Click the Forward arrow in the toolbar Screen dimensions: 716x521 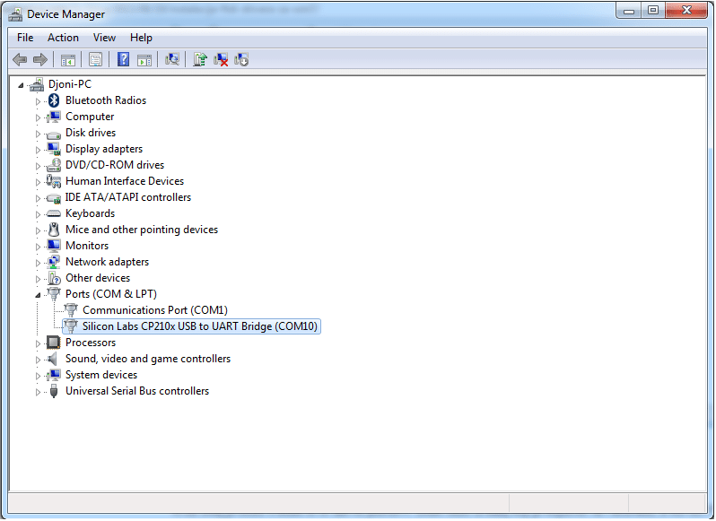tap(40, 60)
